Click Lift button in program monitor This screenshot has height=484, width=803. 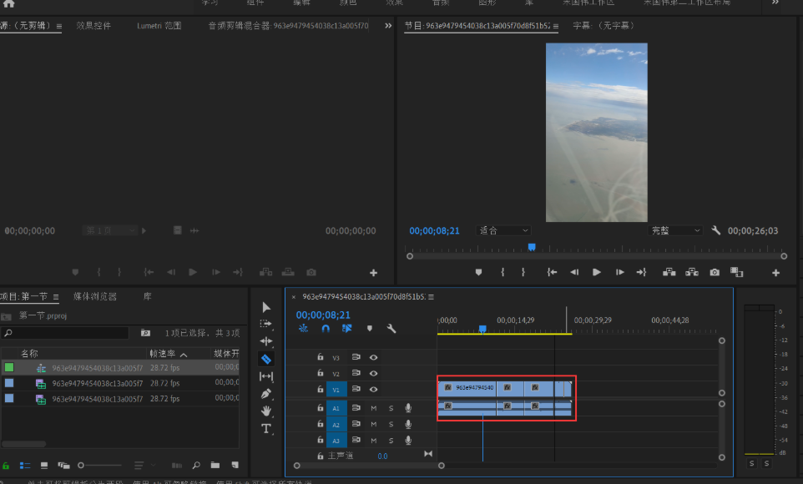coord(669,273)
